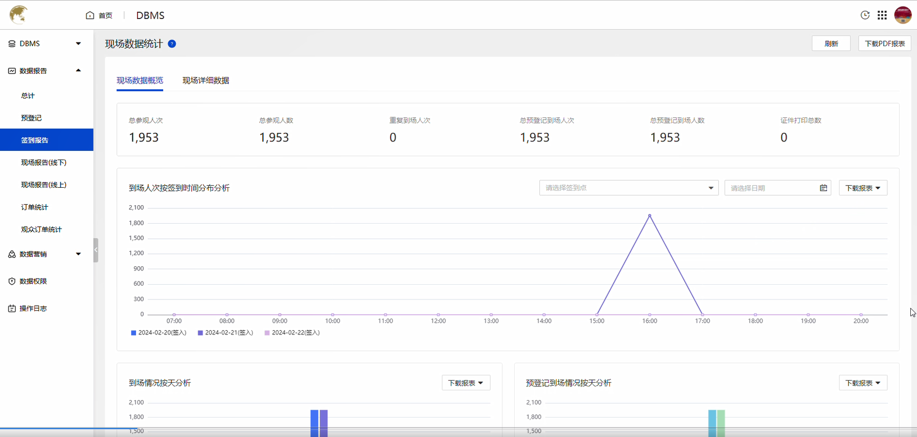917x437 pixels.
Task: Toggle the 2024-02-20(签入) legend series
Action: [159, 332]
